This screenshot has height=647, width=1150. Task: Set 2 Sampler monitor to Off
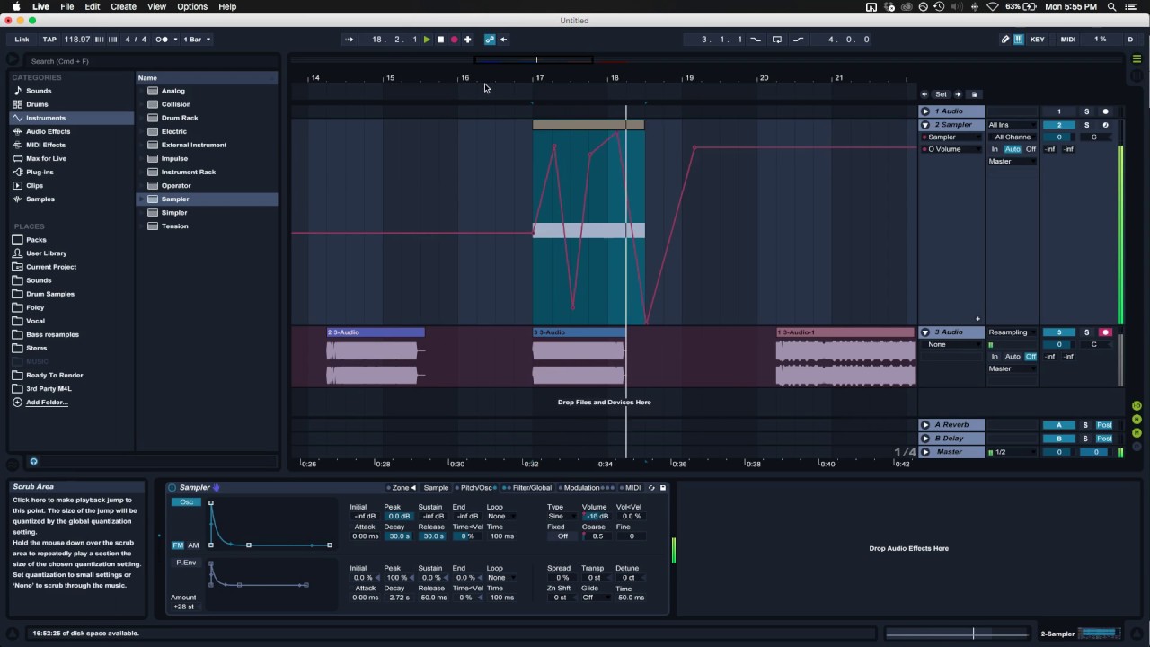(1031, 149)
